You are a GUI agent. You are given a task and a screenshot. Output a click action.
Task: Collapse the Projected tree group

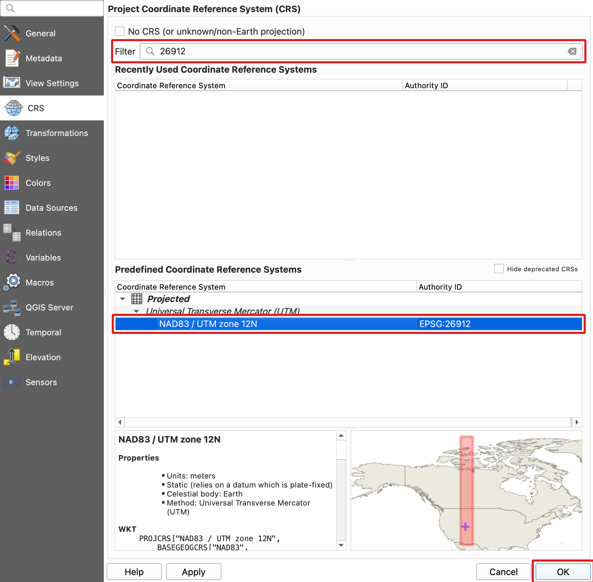pyautogui.click(x=122, y=299)
